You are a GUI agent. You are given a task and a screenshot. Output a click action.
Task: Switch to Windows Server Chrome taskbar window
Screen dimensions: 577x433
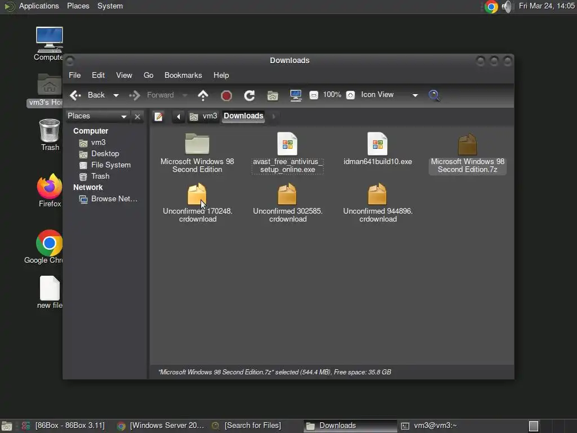click(161, 426)
